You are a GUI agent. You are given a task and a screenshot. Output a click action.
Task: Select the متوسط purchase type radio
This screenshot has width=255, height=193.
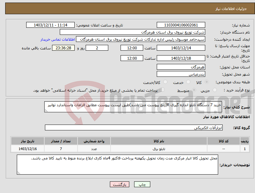[194, 90]
